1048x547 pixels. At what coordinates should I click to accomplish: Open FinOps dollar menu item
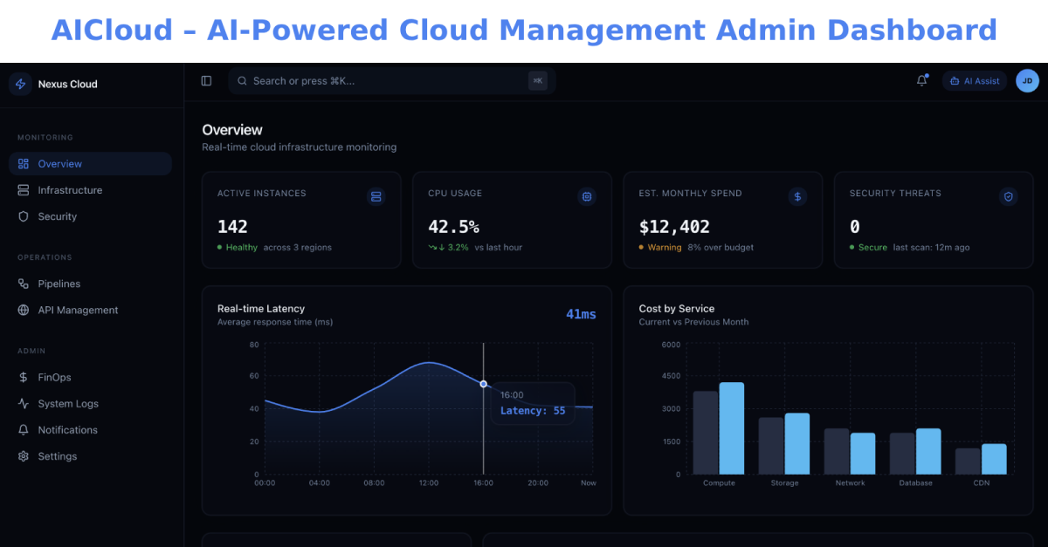tap(91, 378)
